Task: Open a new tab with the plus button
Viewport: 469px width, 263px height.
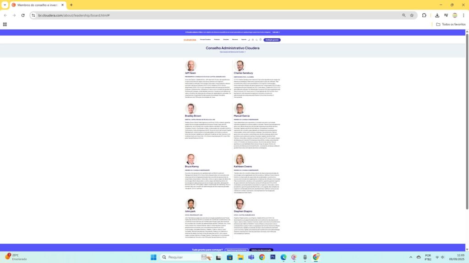Action: (71, 5)
